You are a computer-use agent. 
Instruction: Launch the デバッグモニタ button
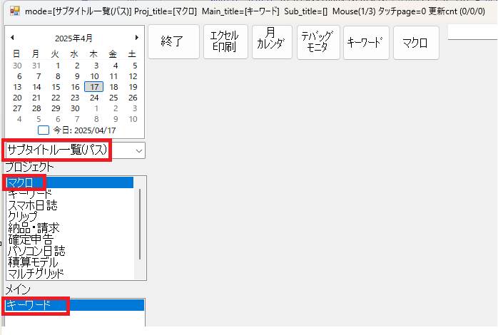[x=317, y=42]
